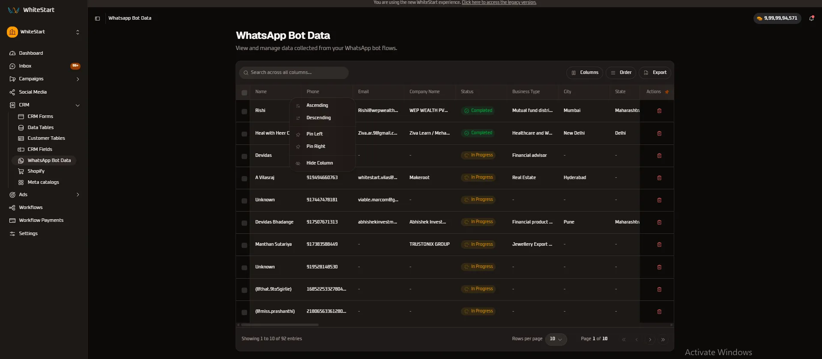This screenshot has width=822, height=359.
Task: Open the notifications bell
Action: point(811,18)
